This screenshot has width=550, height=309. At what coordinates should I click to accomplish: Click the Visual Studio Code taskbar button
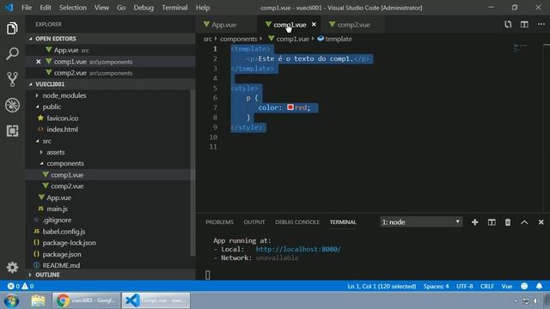click(x=156, y=300)
